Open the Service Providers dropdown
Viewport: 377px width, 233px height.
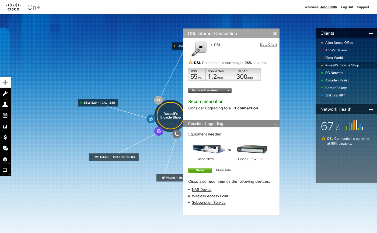pyautogui.click(x=210, y=91)
